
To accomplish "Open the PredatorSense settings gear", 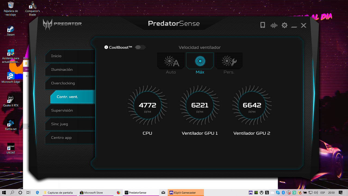I will pos(284,25).
